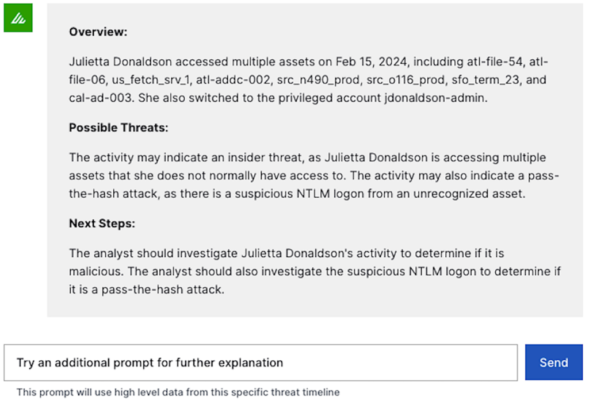589x401 pixels.
Task: Click the atl-file-54 asset name
Action: click(502, 61)
